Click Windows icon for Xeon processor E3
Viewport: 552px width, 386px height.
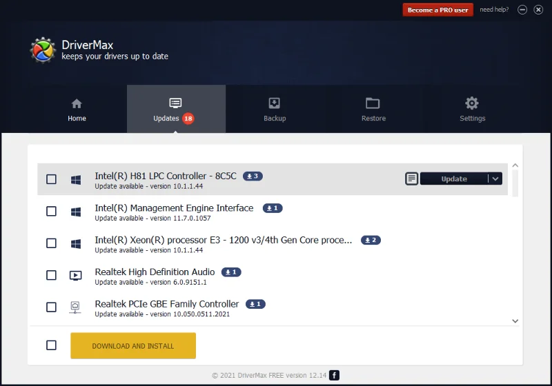[76, 243]
